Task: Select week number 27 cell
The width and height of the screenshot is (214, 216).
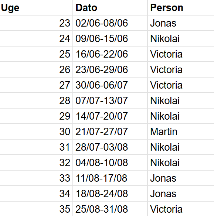Action: pos(36,85)
